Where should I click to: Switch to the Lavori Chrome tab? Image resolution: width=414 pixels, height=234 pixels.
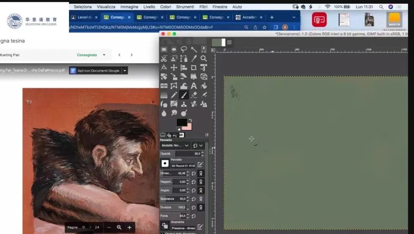(84, 18)
